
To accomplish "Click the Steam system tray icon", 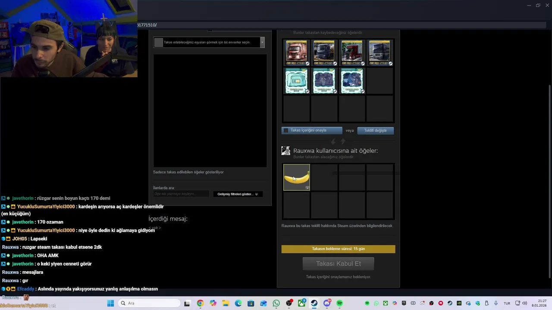I will [450, 303].
